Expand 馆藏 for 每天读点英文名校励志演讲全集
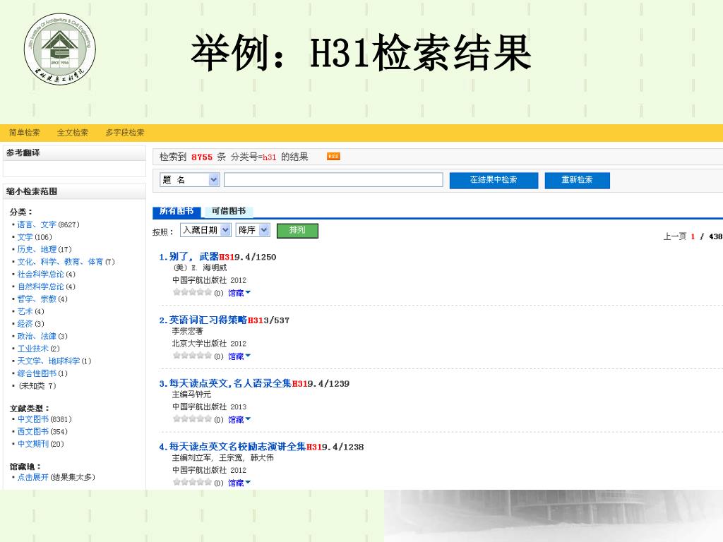723x542 pixels. [239, 483]
